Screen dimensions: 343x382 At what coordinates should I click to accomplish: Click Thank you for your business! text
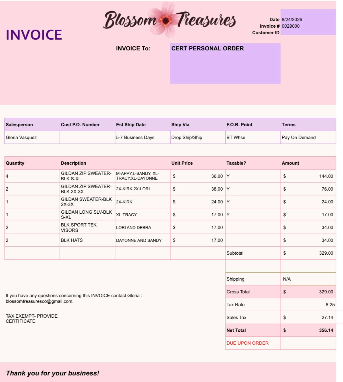click(53, 373)
